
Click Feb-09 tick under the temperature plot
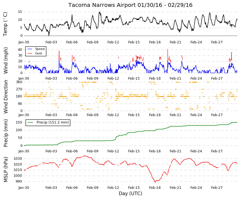(x=93, y=42)
